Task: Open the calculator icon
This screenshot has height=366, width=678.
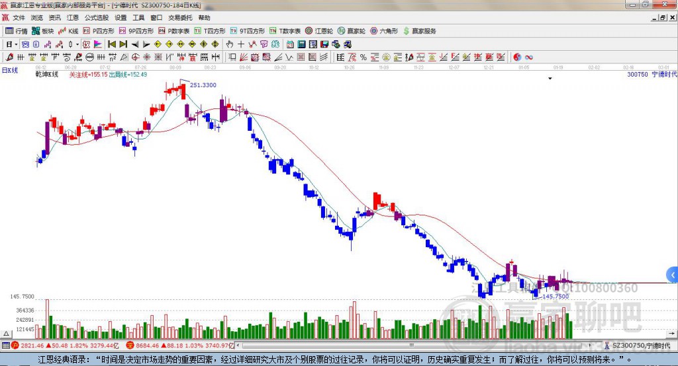Action: pyautogui.click(x=301, y=44)
